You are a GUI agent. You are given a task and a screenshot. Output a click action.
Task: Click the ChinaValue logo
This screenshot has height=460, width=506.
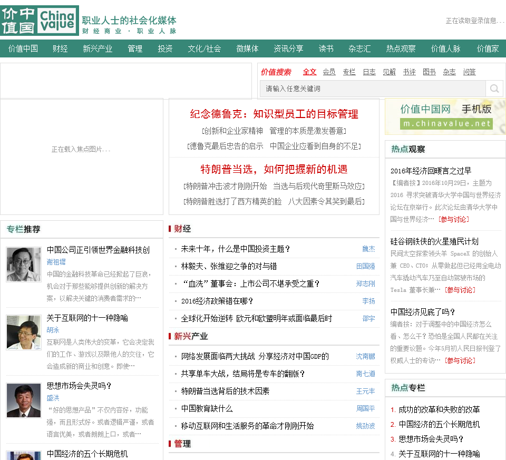[40, 21]
